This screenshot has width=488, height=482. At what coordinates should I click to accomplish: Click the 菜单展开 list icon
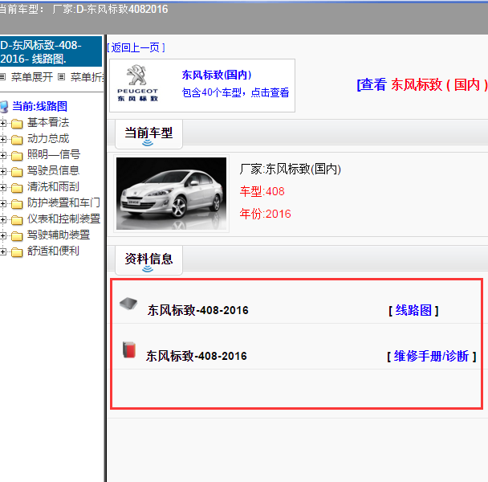[2, 76]
